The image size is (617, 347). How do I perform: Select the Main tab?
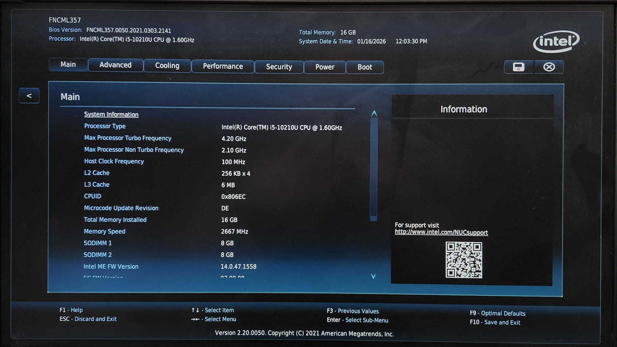point(68,64)
